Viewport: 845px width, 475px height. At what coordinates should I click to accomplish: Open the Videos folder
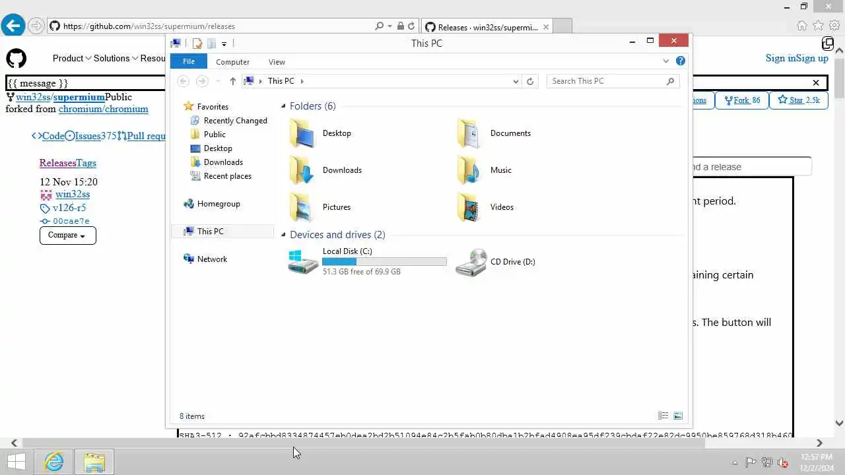(x=485, y=207)
